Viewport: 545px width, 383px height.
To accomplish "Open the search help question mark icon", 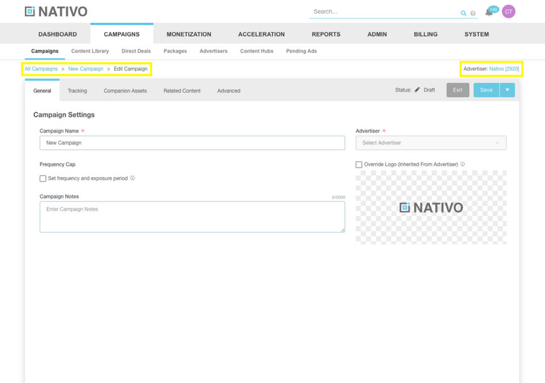I will pyautogui.click(x=473, y=13).
